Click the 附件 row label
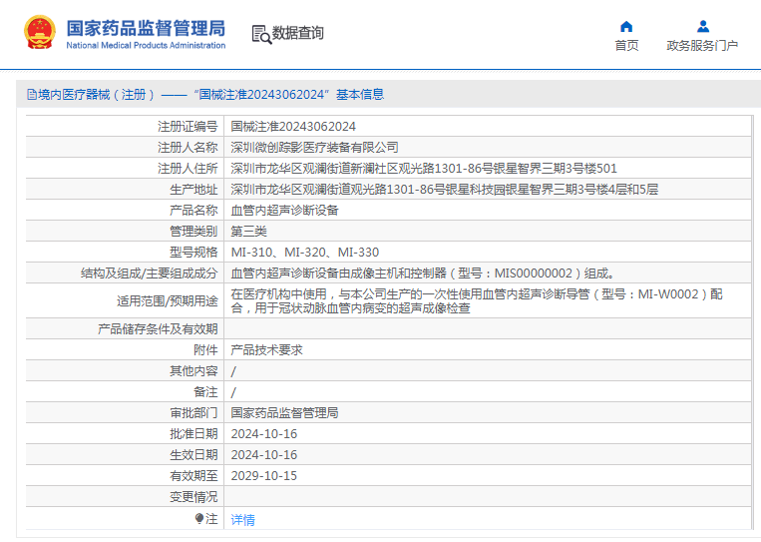The image size is (761, 542). [205, 349]
